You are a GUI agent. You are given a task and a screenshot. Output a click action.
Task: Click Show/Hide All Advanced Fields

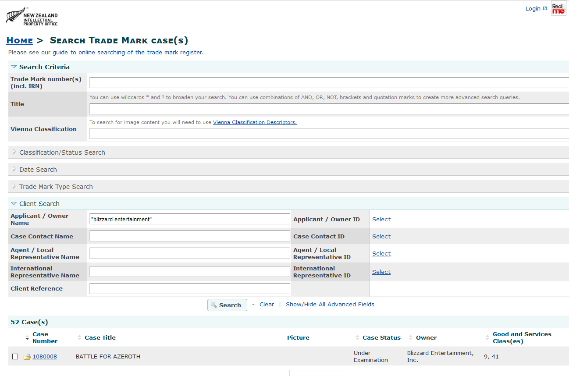point(330,304)
